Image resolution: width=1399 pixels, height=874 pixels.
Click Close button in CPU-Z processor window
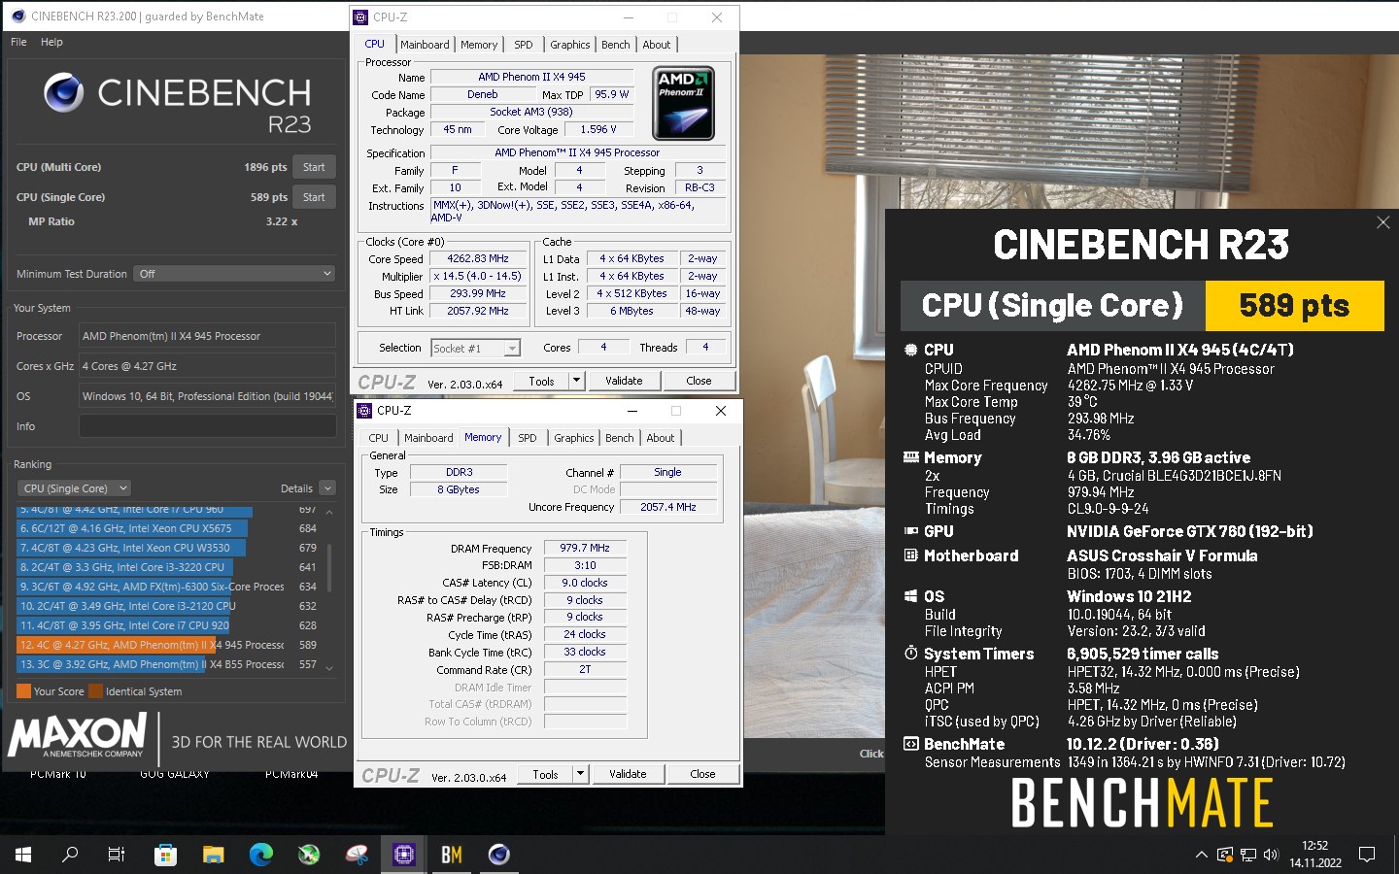[699, 381]
